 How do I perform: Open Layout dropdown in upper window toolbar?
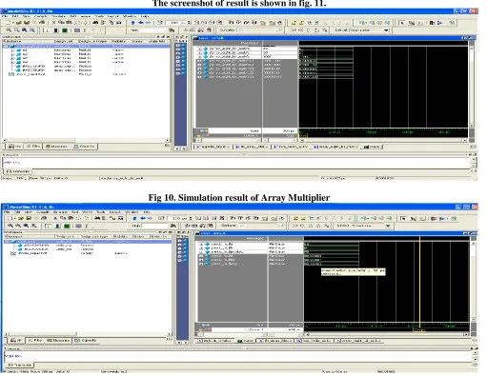click(386, 30)
